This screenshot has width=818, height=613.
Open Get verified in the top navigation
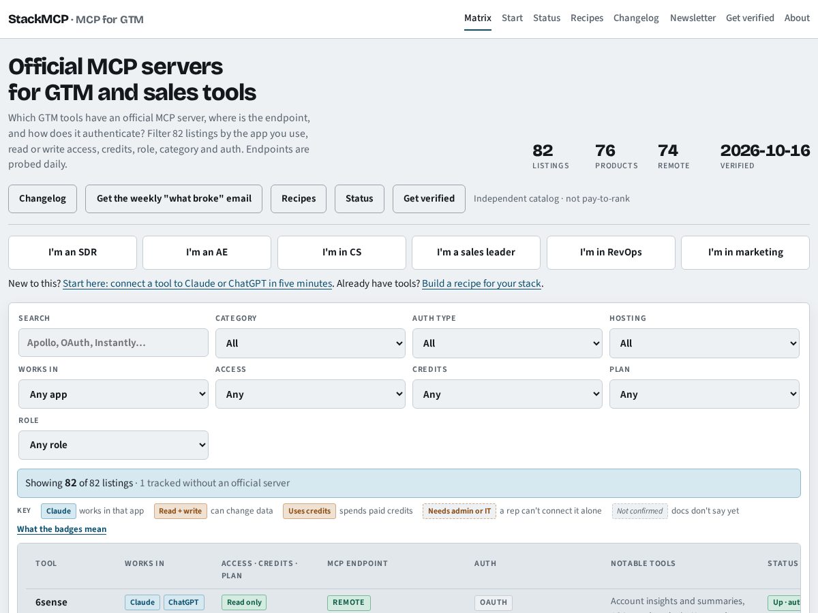[x=750, y=18]
